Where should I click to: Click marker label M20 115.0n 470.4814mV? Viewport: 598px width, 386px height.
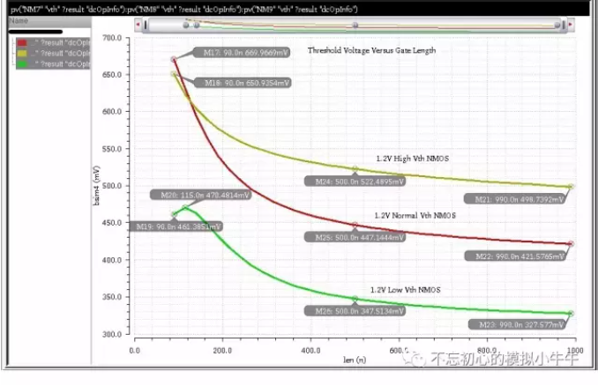(200, 195)
